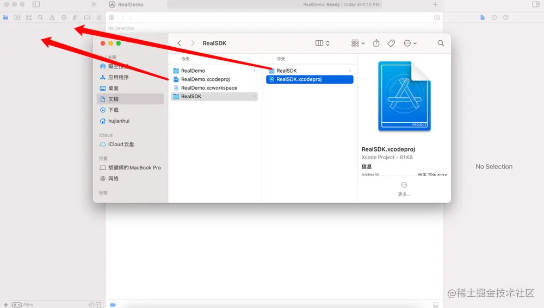Open the Symbol navigator in Xcode
The width and height of the screenshot is (544, 308).
29,17
